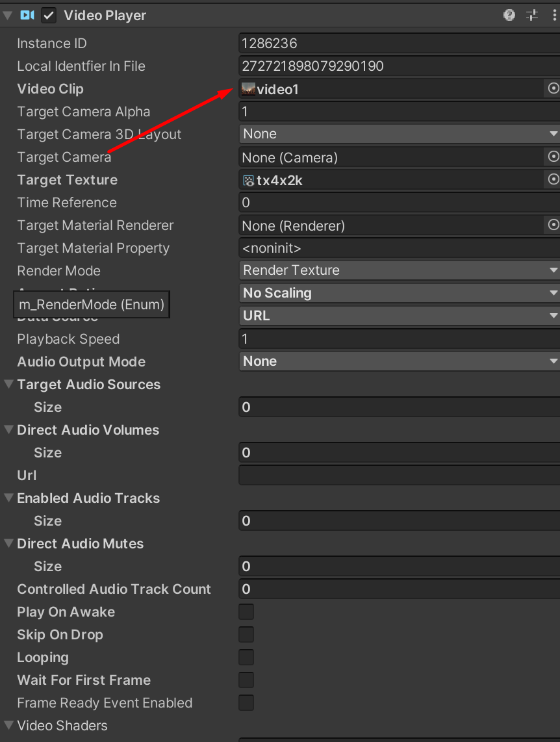The height and width of the screenshot is (742, 560).
Task: Disable the Video Player component checkbox
Action: [49, 15]
